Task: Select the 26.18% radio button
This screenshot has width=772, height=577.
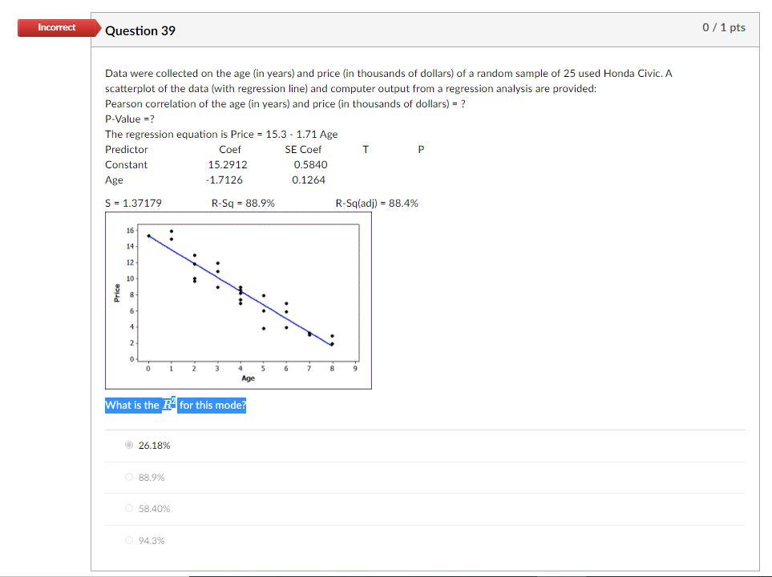Action: (129, 445)
